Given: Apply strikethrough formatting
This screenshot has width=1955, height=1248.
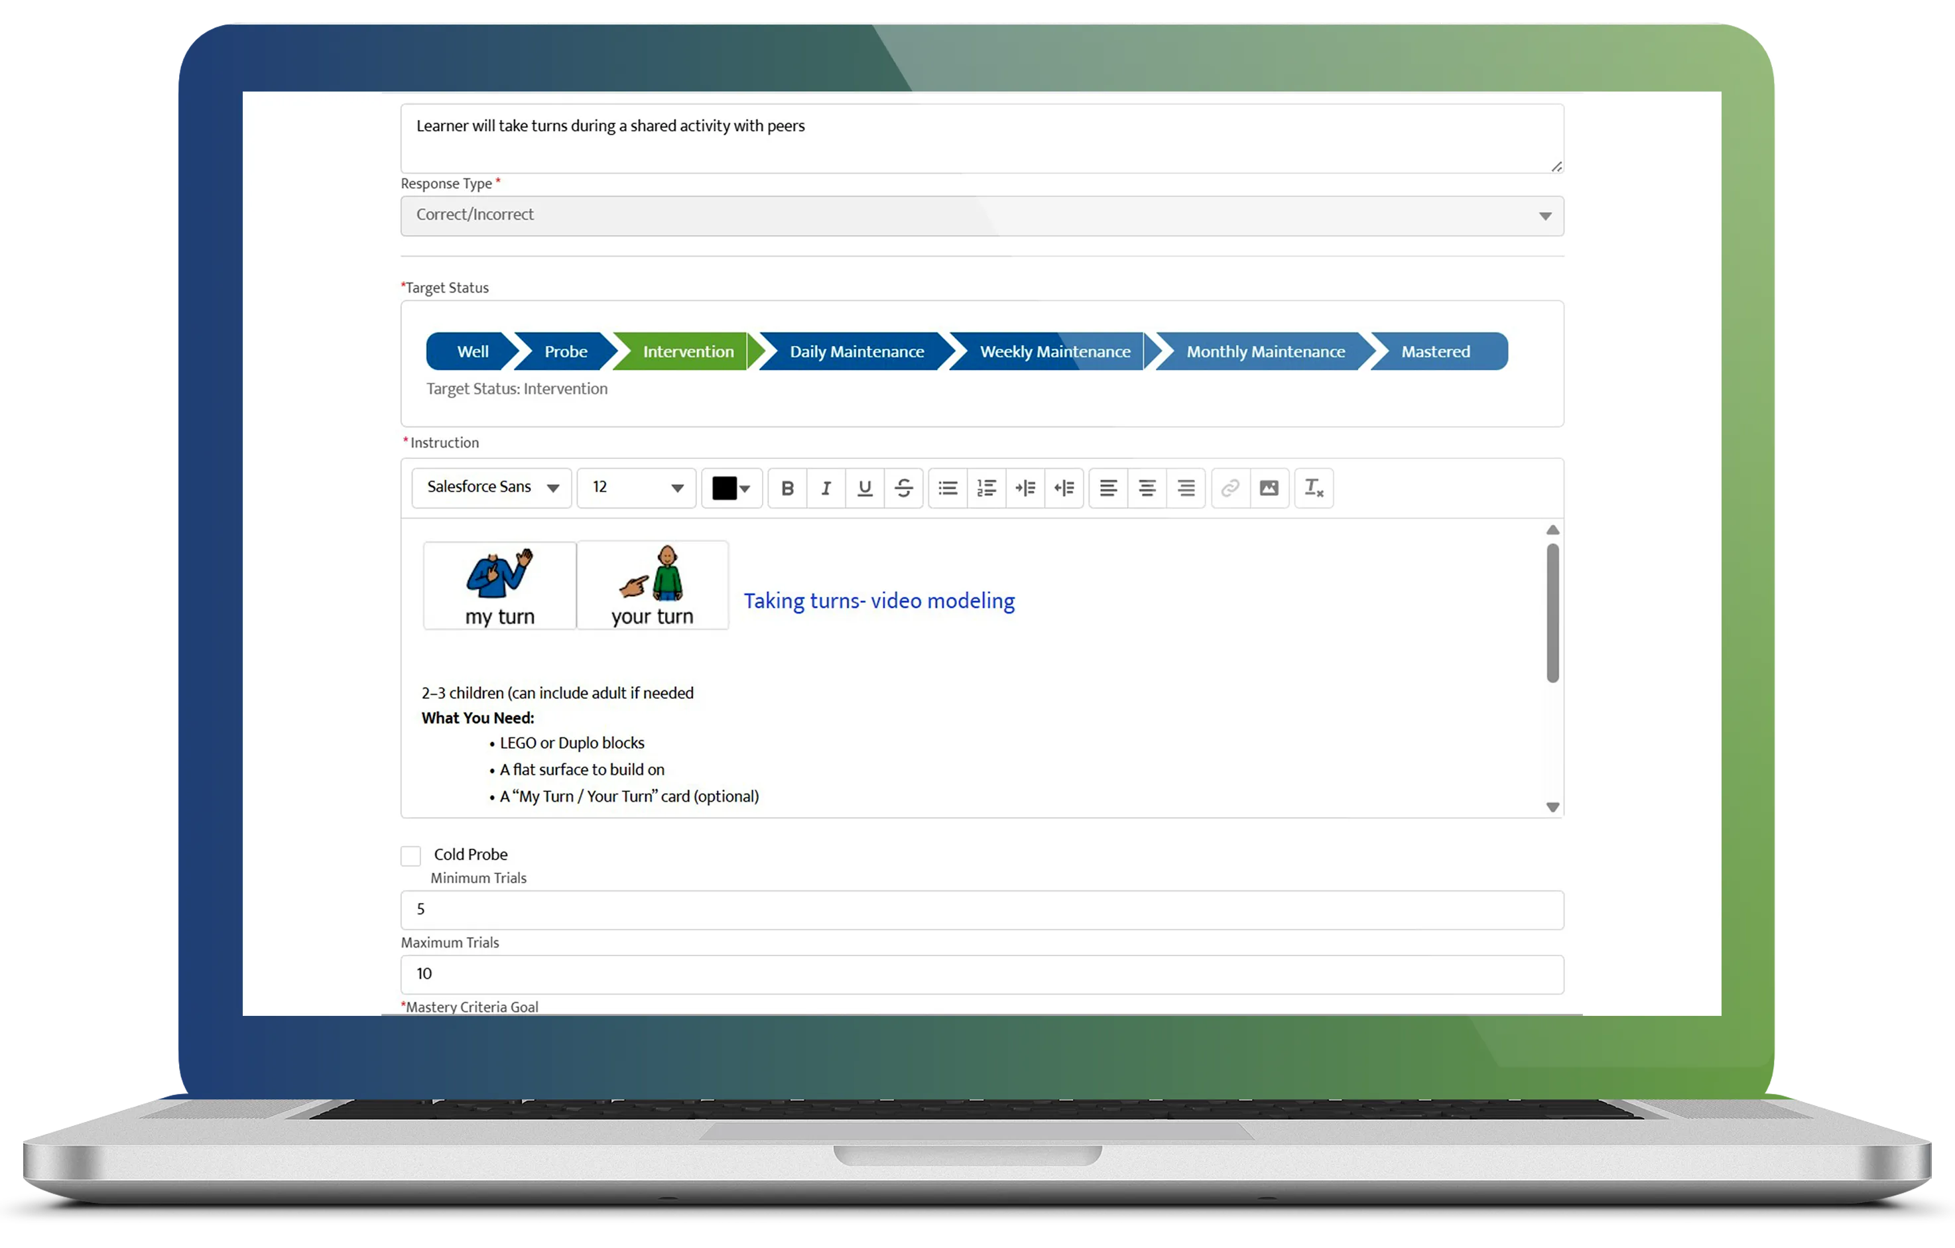Looking at the screenshot, I should (904, 488).
